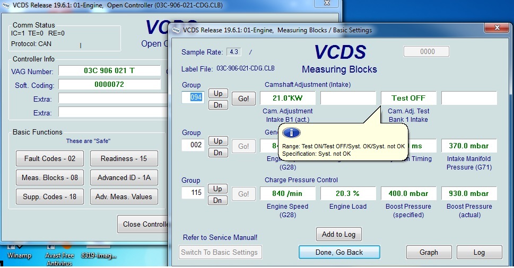Click the Add to Log button
The image size is (514, 268).
(x=339, y=234)
